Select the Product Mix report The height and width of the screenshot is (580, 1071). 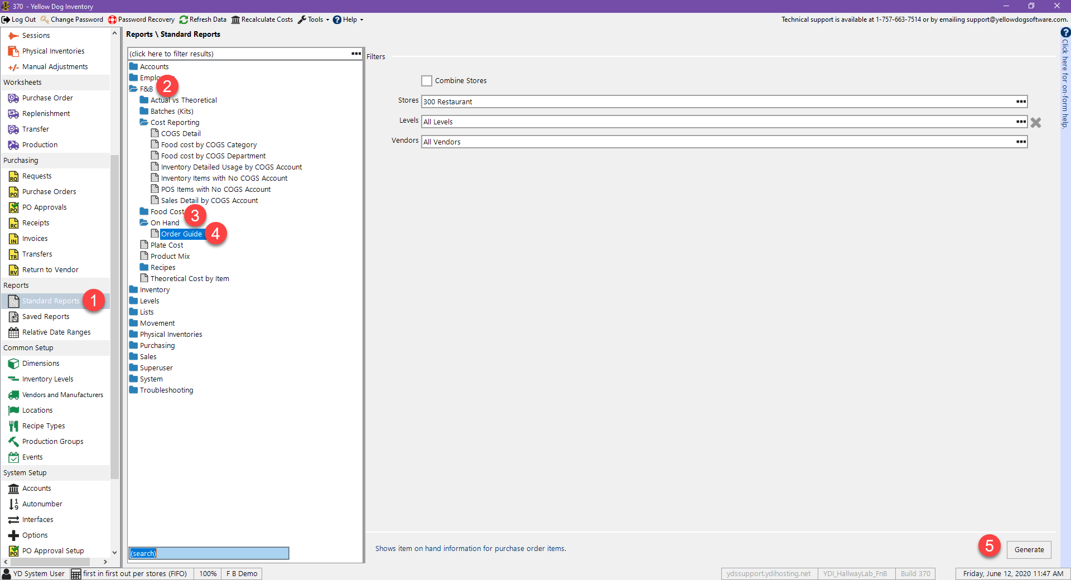pyautogui.click(x=170, y=256)
